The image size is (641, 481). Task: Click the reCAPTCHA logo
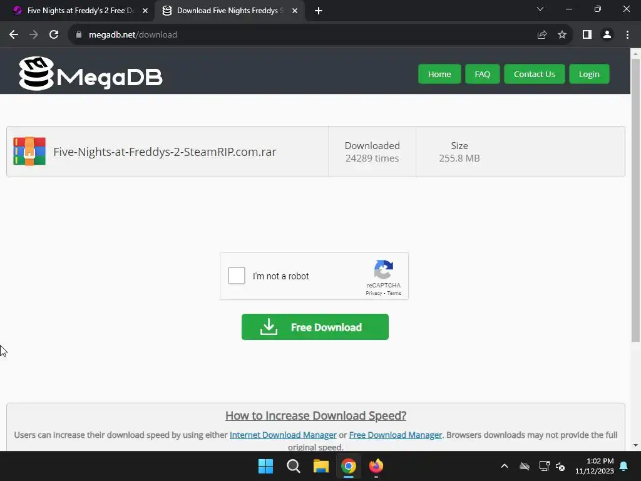[x=384, y=269]
